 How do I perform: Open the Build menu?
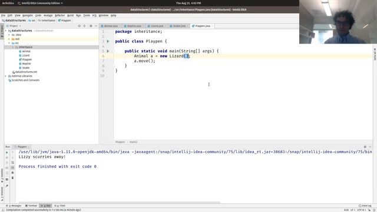[71, 15]
